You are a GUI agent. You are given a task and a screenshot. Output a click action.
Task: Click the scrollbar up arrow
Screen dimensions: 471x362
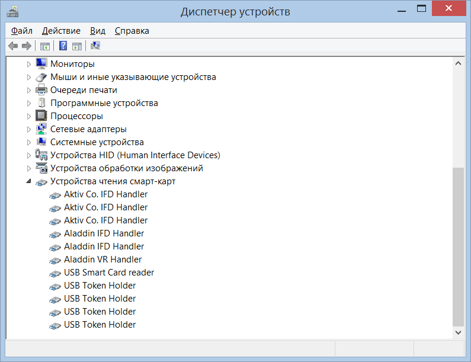458,63
